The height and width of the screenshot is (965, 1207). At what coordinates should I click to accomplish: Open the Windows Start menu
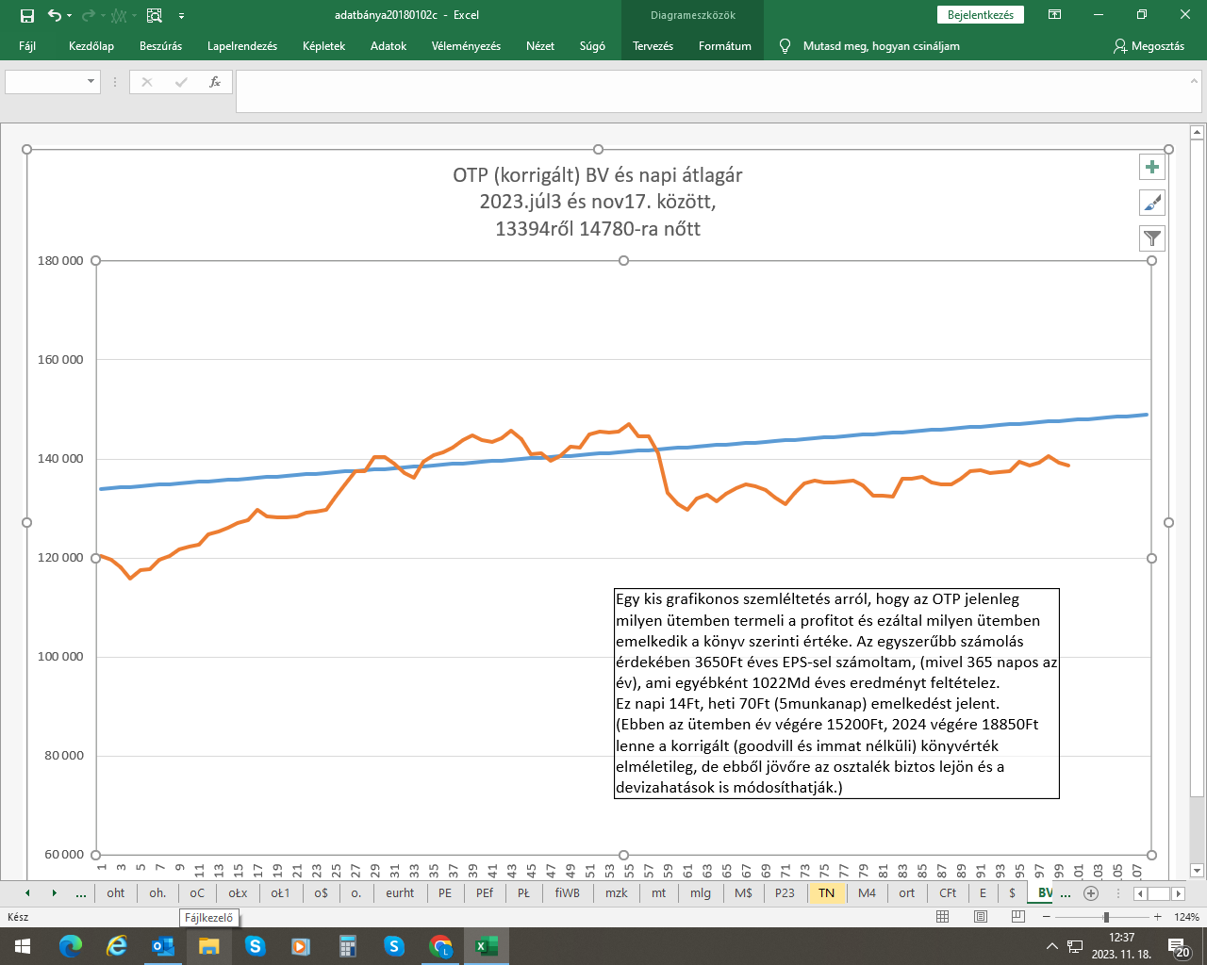click(23, 946)
